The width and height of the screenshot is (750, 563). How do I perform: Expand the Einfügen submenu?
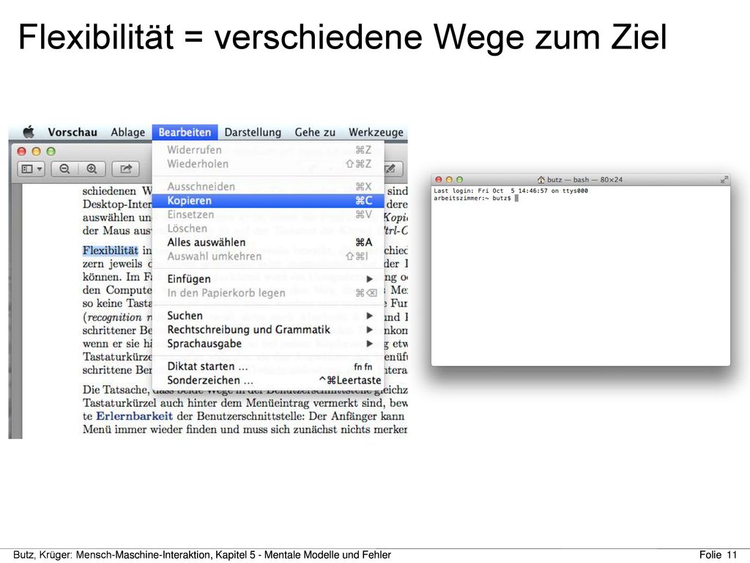point(268,279)
